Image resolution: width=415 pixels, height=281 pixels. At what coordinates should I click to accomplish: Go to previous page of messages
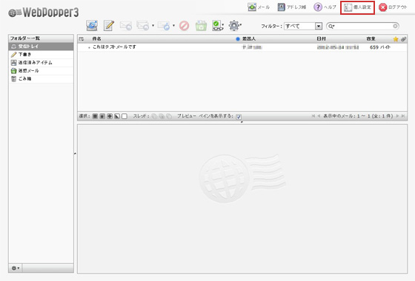(319, 116)
